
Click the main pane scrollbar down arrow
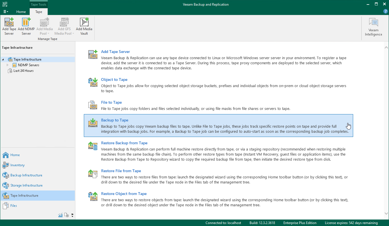coord(386,213)
